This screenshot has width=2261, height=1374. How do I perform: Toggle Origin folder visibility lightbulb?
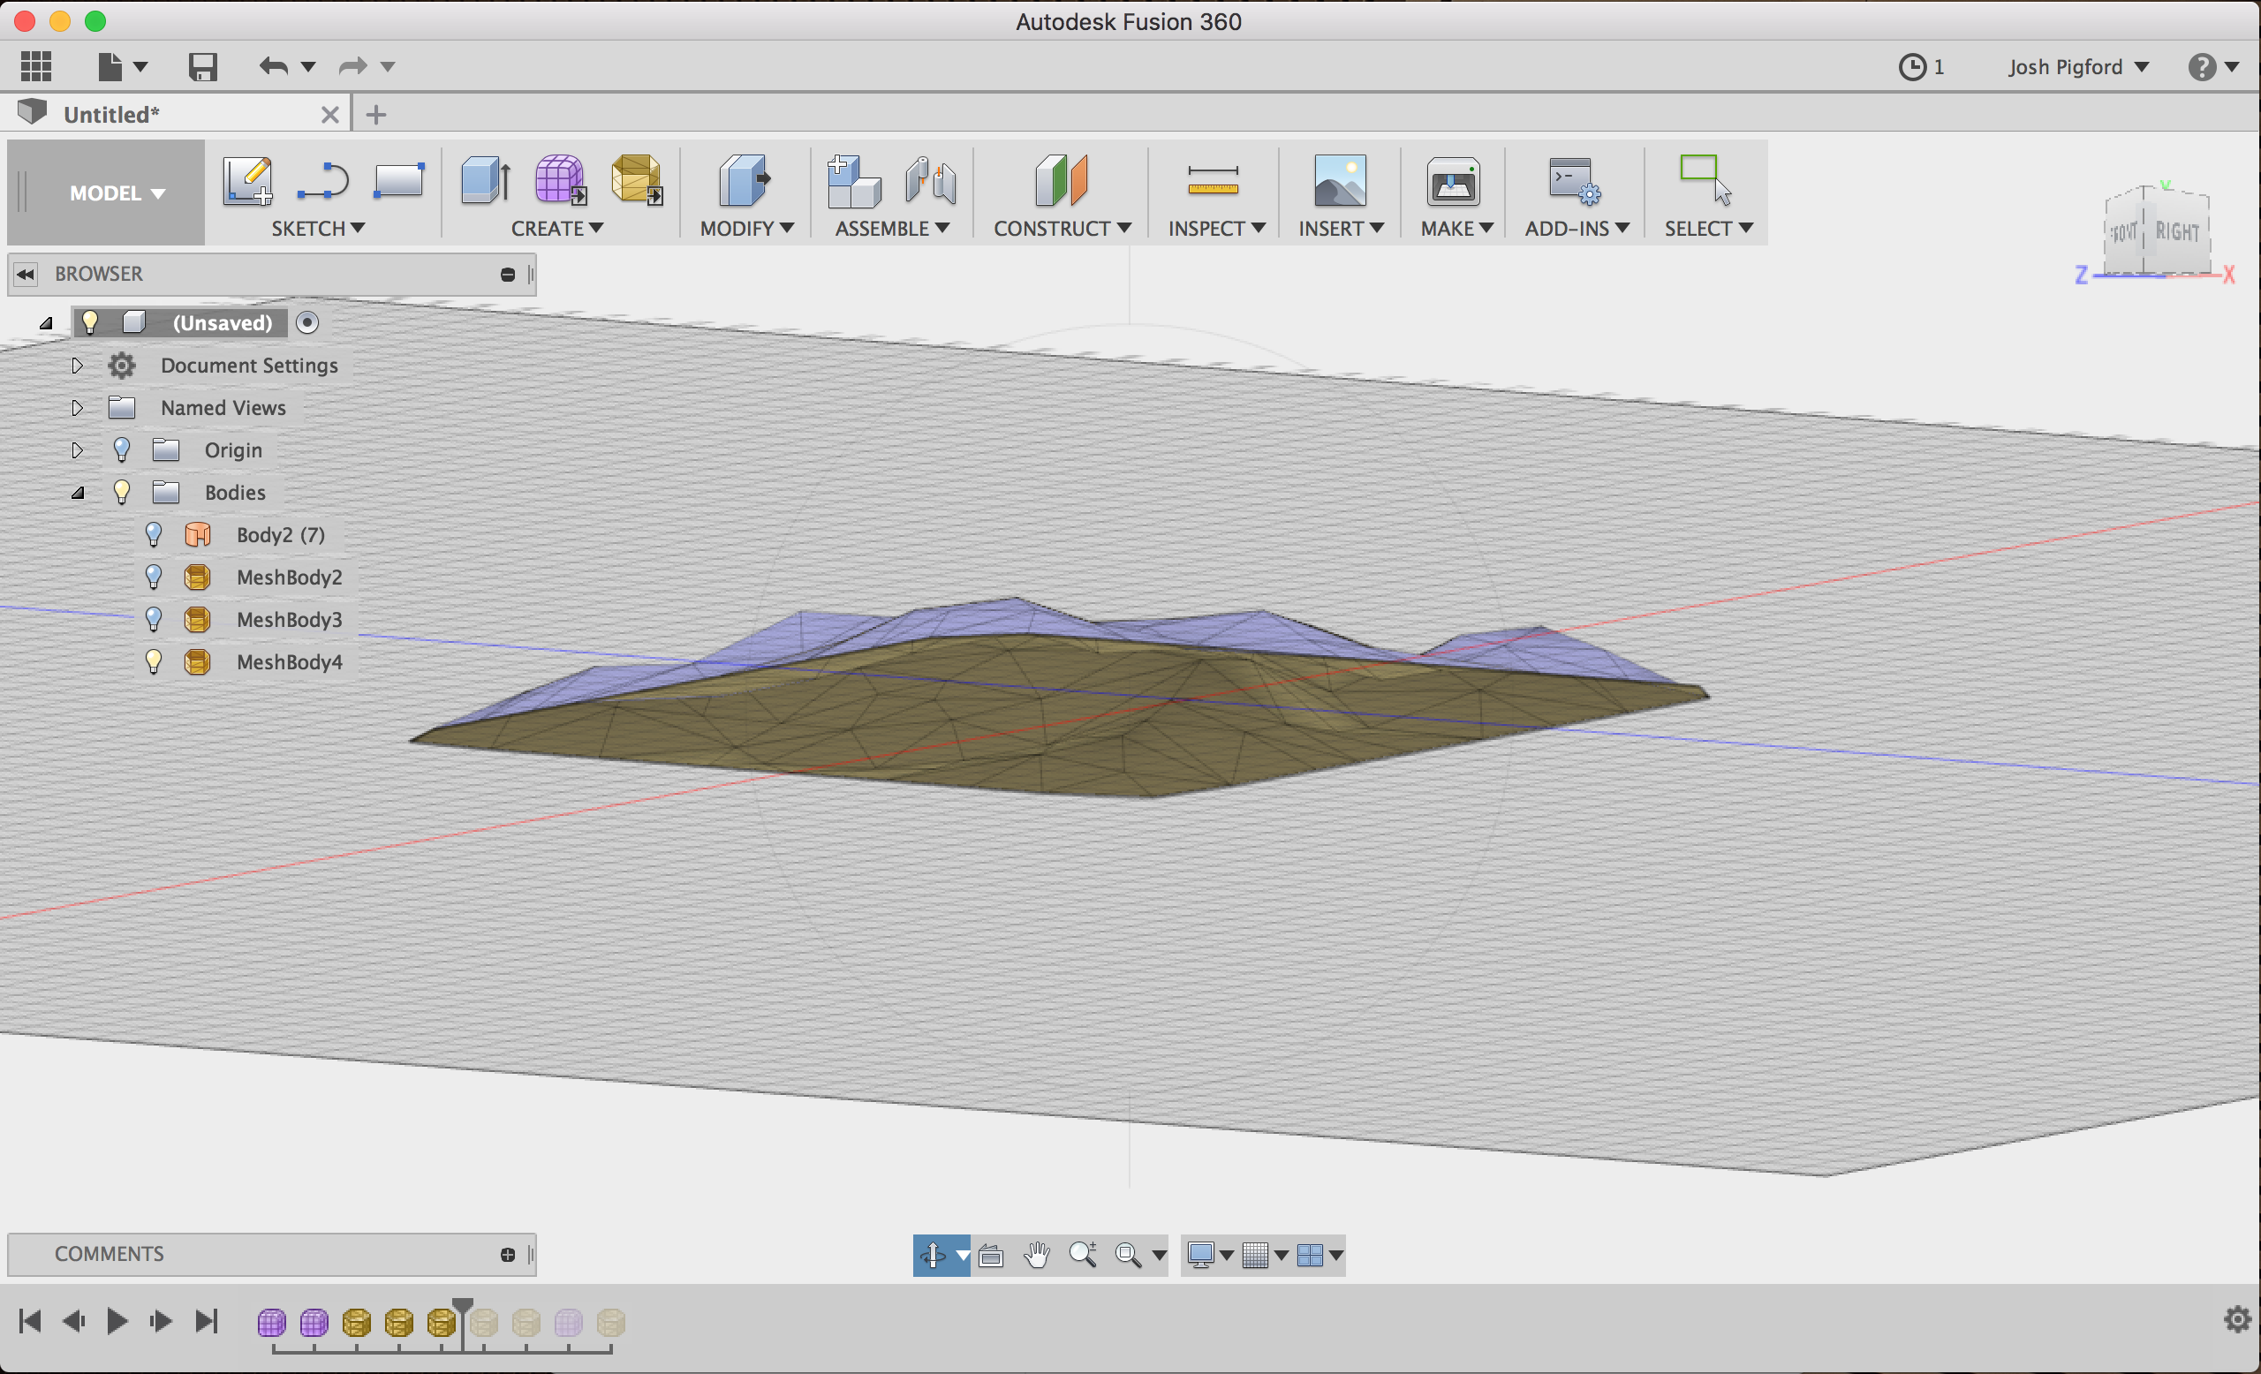(121, 449)
